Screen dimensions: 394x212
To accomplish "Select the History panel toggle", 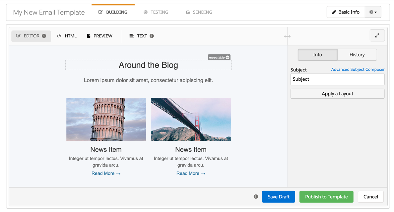I will (357, 55).
